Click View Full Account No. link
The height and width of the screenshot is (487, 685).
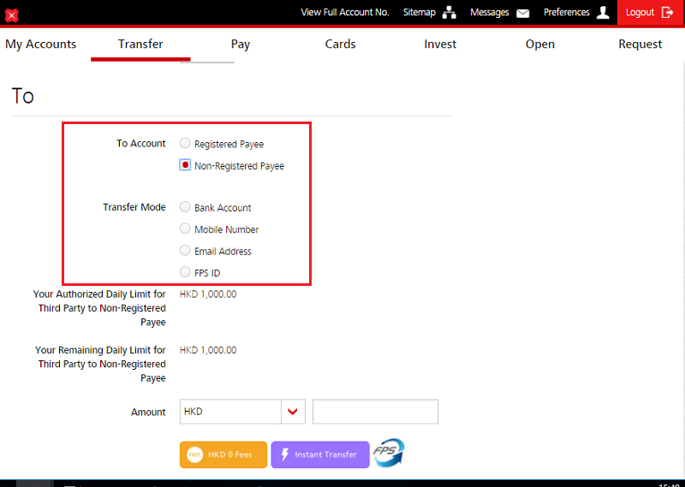[345, 13]
